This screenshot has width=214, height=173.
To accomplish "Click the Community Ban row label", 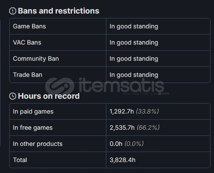I will [36, 59].
